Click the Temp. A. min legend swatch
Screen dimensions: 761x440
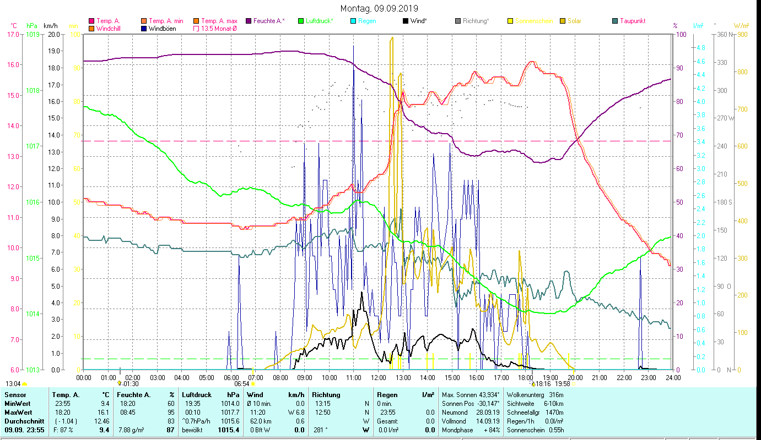click(144, 21)
